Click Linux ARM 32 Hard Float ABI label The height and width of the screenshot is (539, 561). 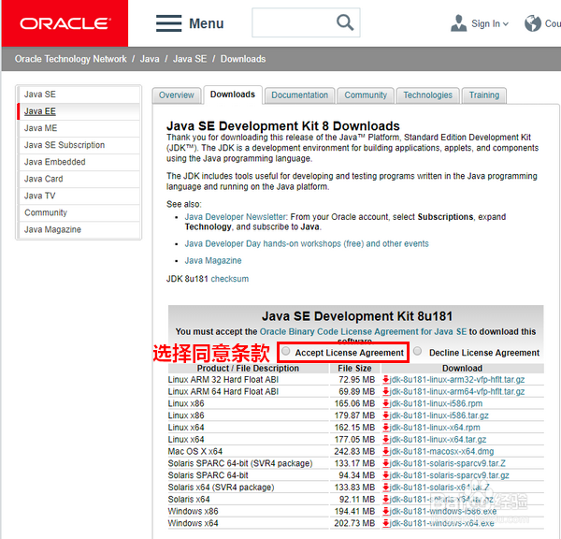coord(223,380)
